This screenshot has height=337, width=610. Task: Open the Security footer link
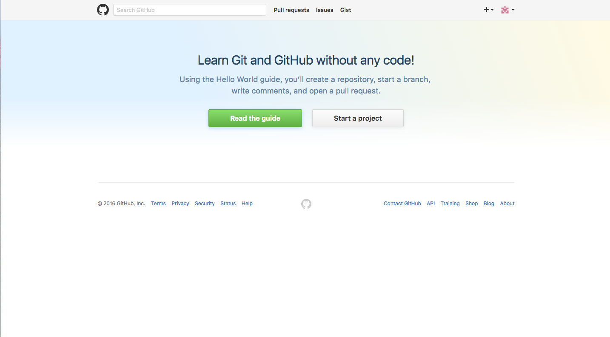(205, 204)
